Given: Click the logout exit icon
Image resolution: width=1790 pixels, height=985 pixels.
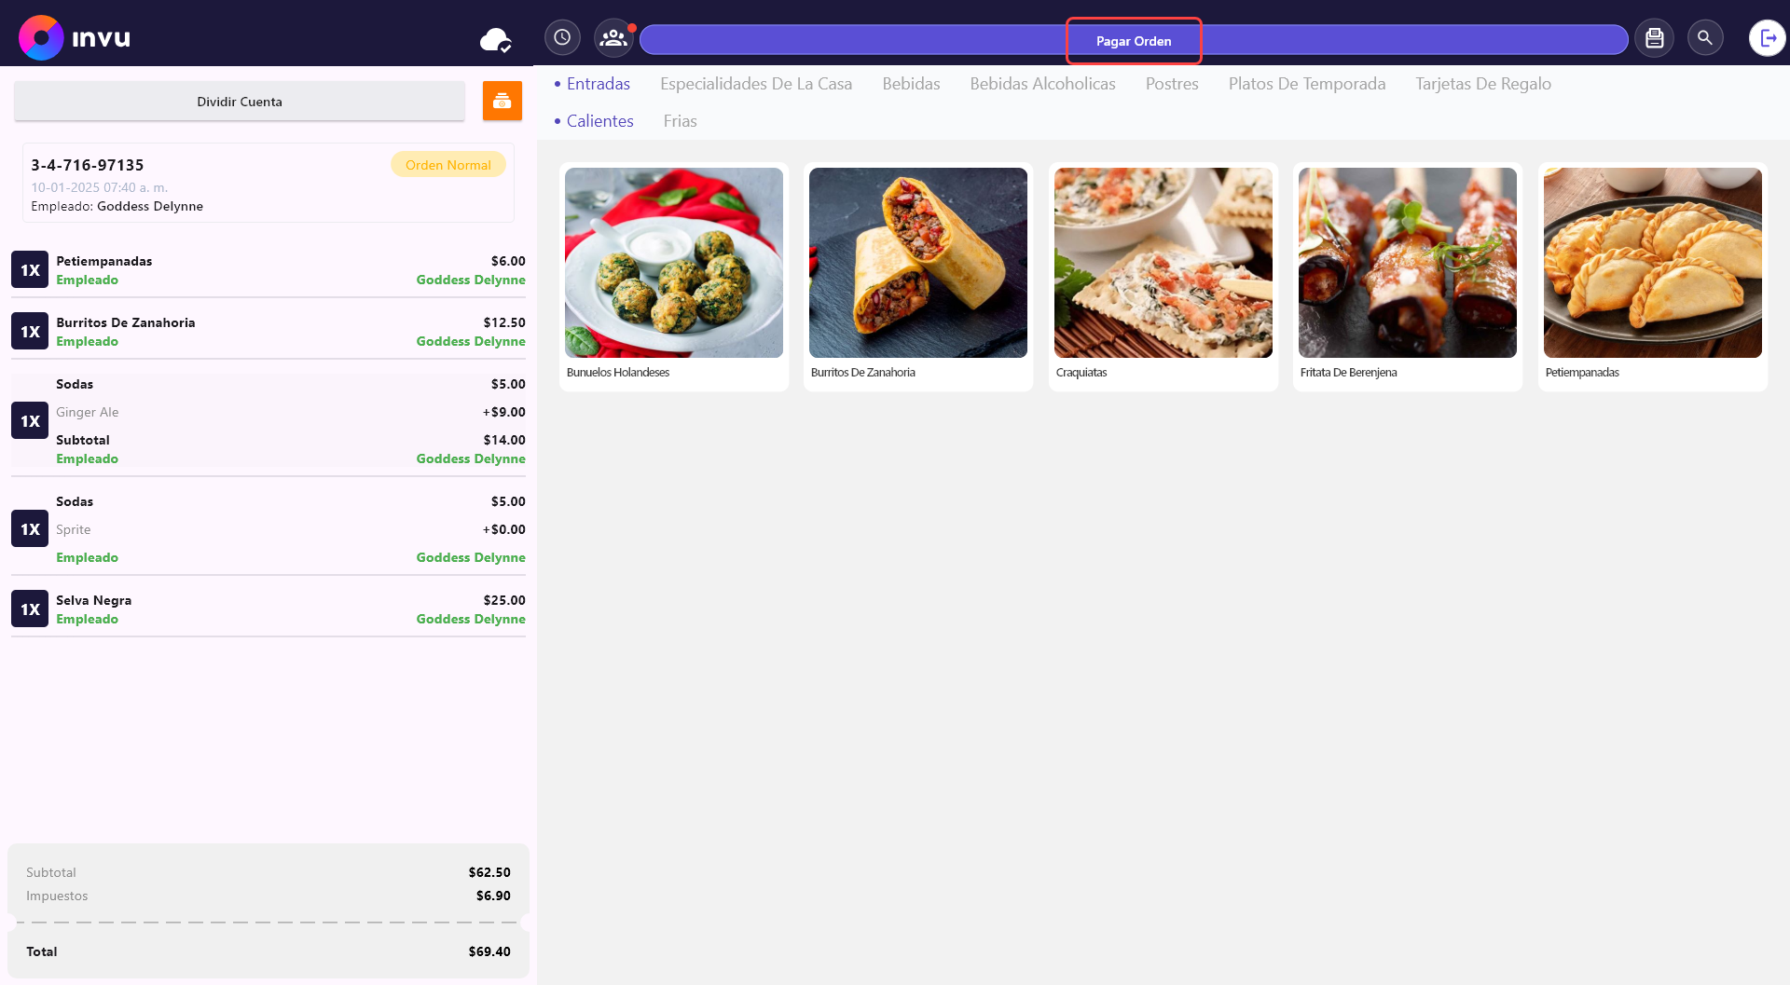Looking at the screenshot, I should [1767, 38].
